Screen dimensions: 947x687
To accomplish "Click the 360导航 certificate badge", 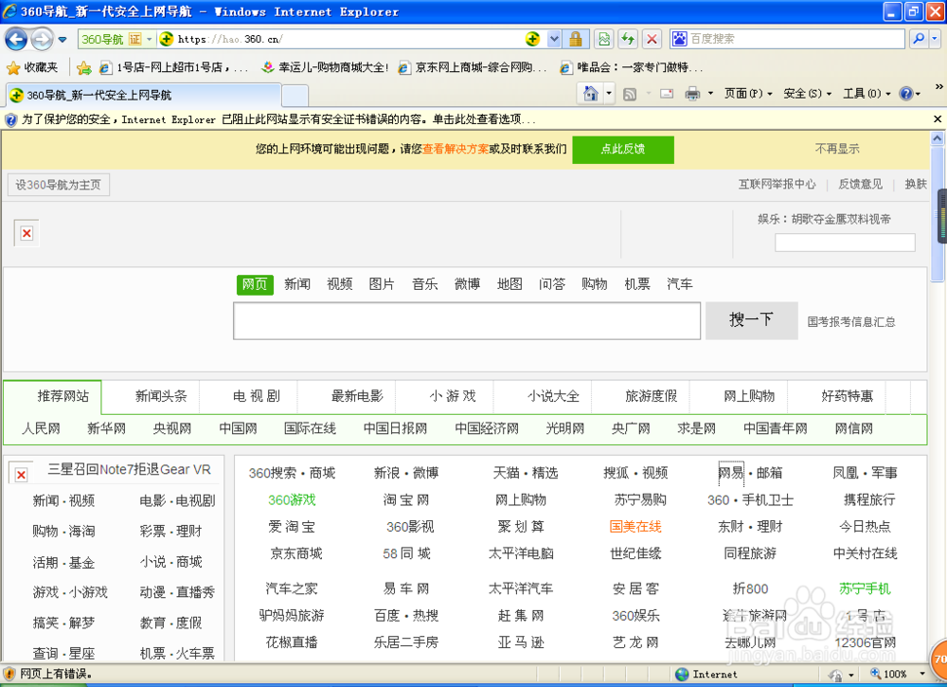I will (117, 39).
